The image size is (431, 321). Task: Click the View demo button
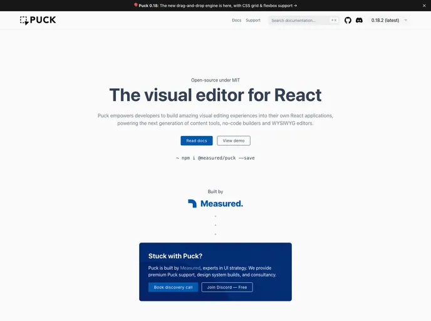click(234, 140)
